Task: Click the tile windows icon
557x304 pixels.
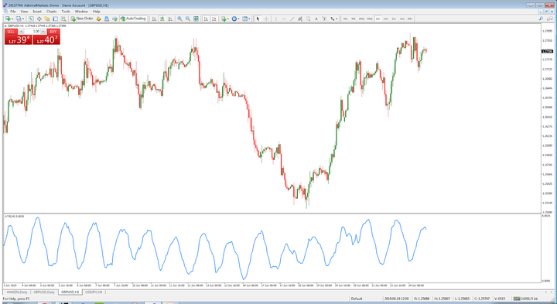Action: coord(196,19)
